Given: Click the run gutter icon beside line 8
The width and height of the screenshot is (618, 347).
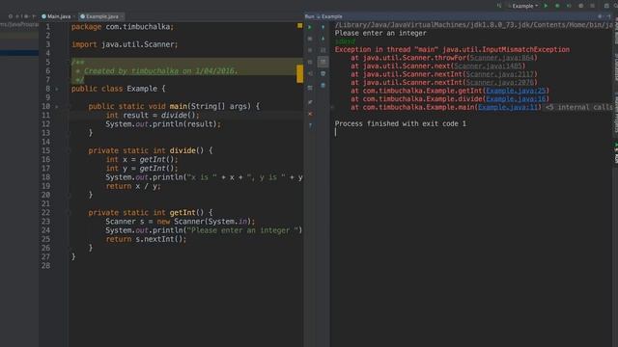Looking at the screenshot, I should pyautogui.click(x=57, y=89).
